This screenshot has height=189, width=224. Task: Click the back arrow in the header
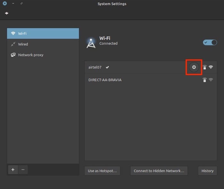tap(6, 13)
